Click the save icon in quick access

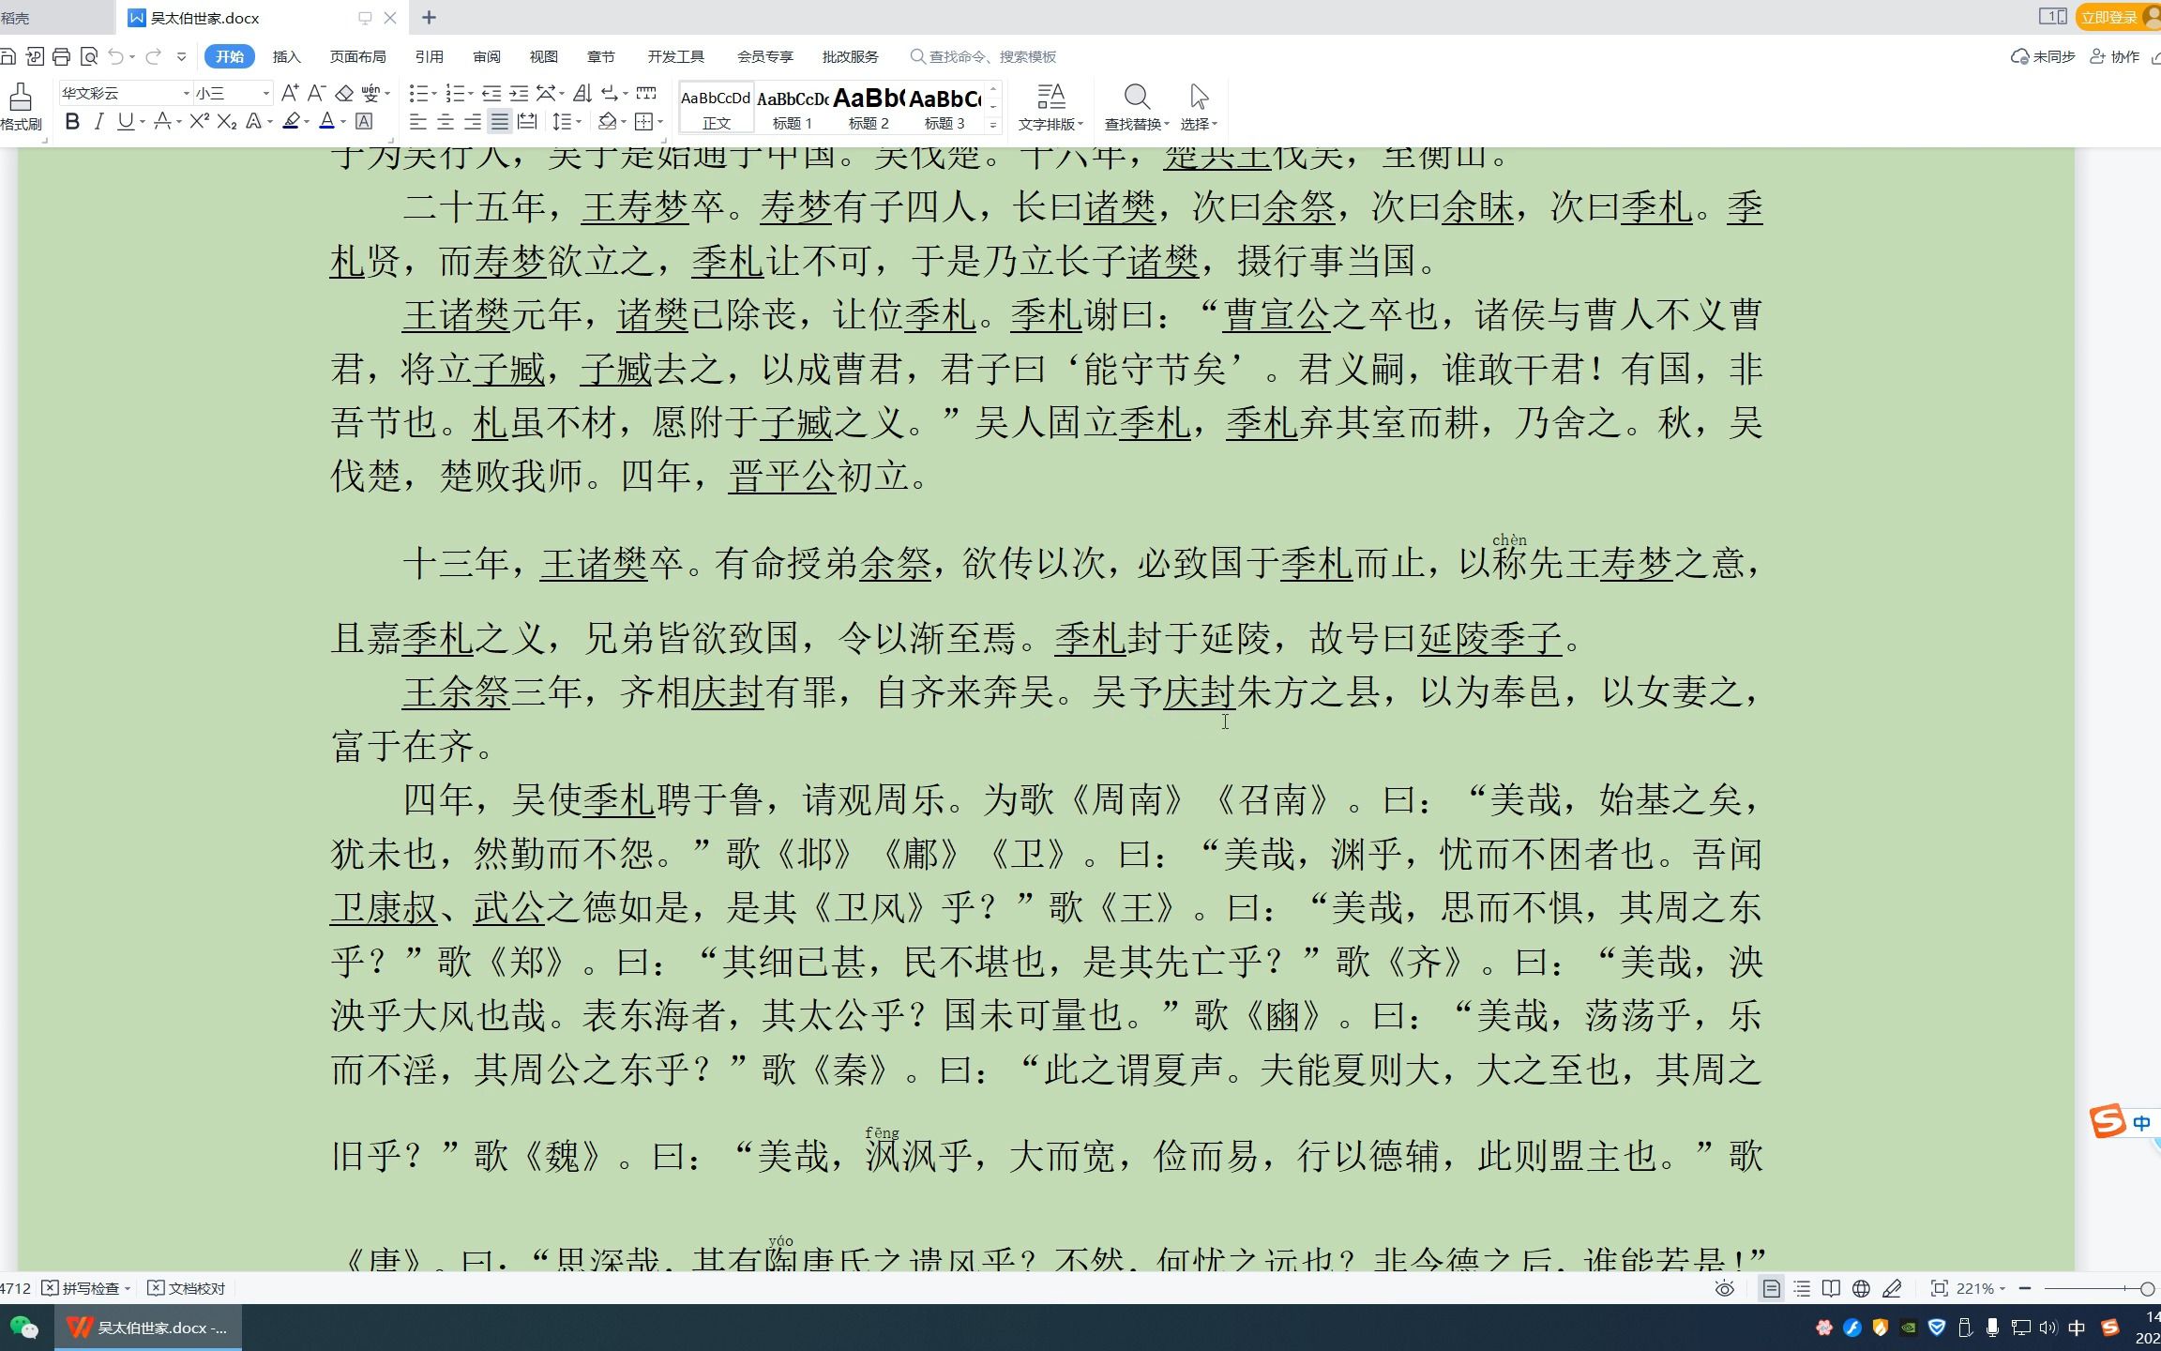[x=8, y=57]
